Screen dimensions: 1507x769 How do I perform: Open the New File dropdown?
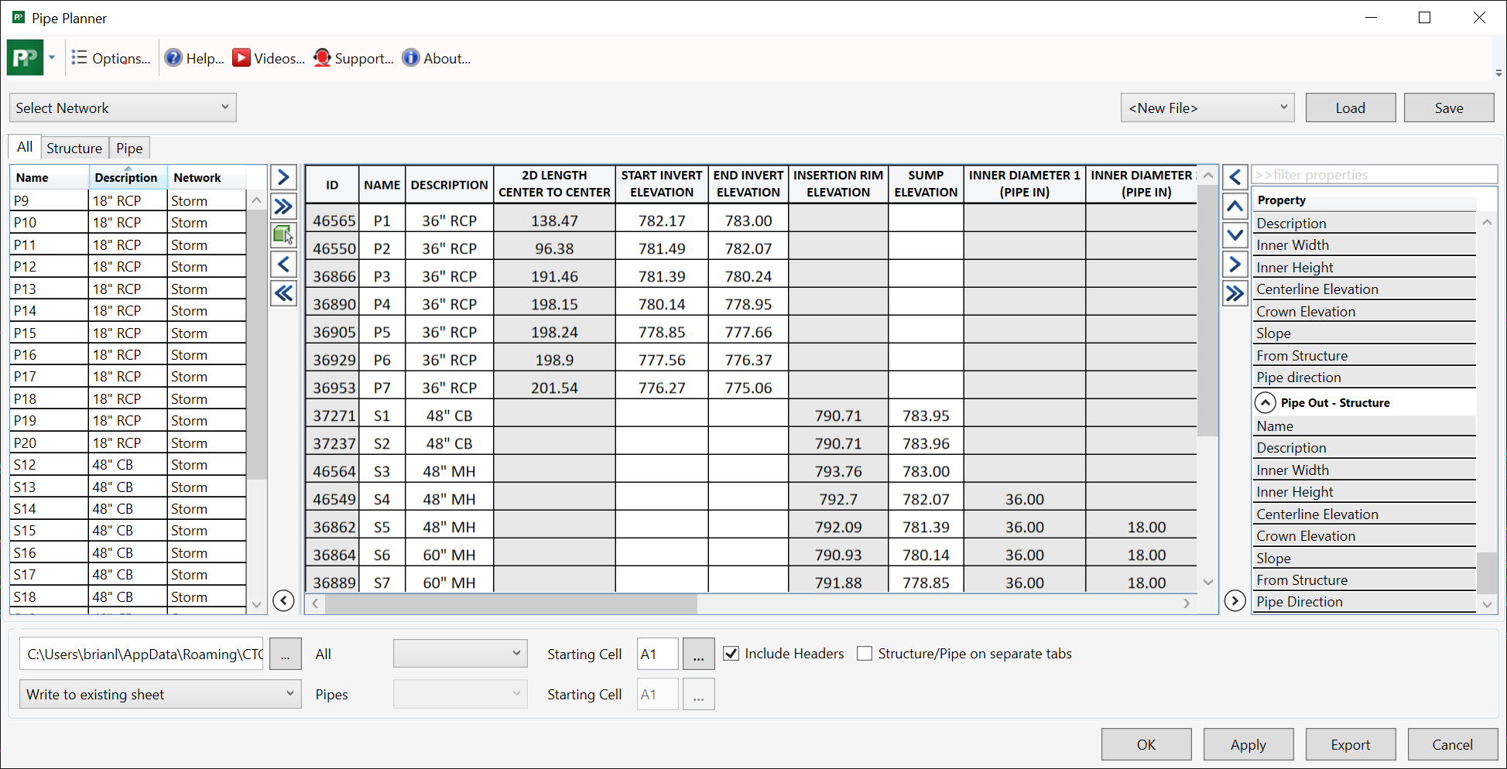pos(1207,108)
